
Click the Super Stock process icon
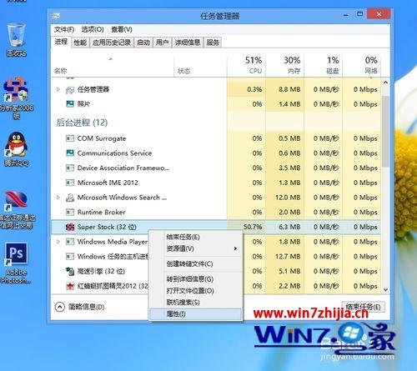coord(70,227)
